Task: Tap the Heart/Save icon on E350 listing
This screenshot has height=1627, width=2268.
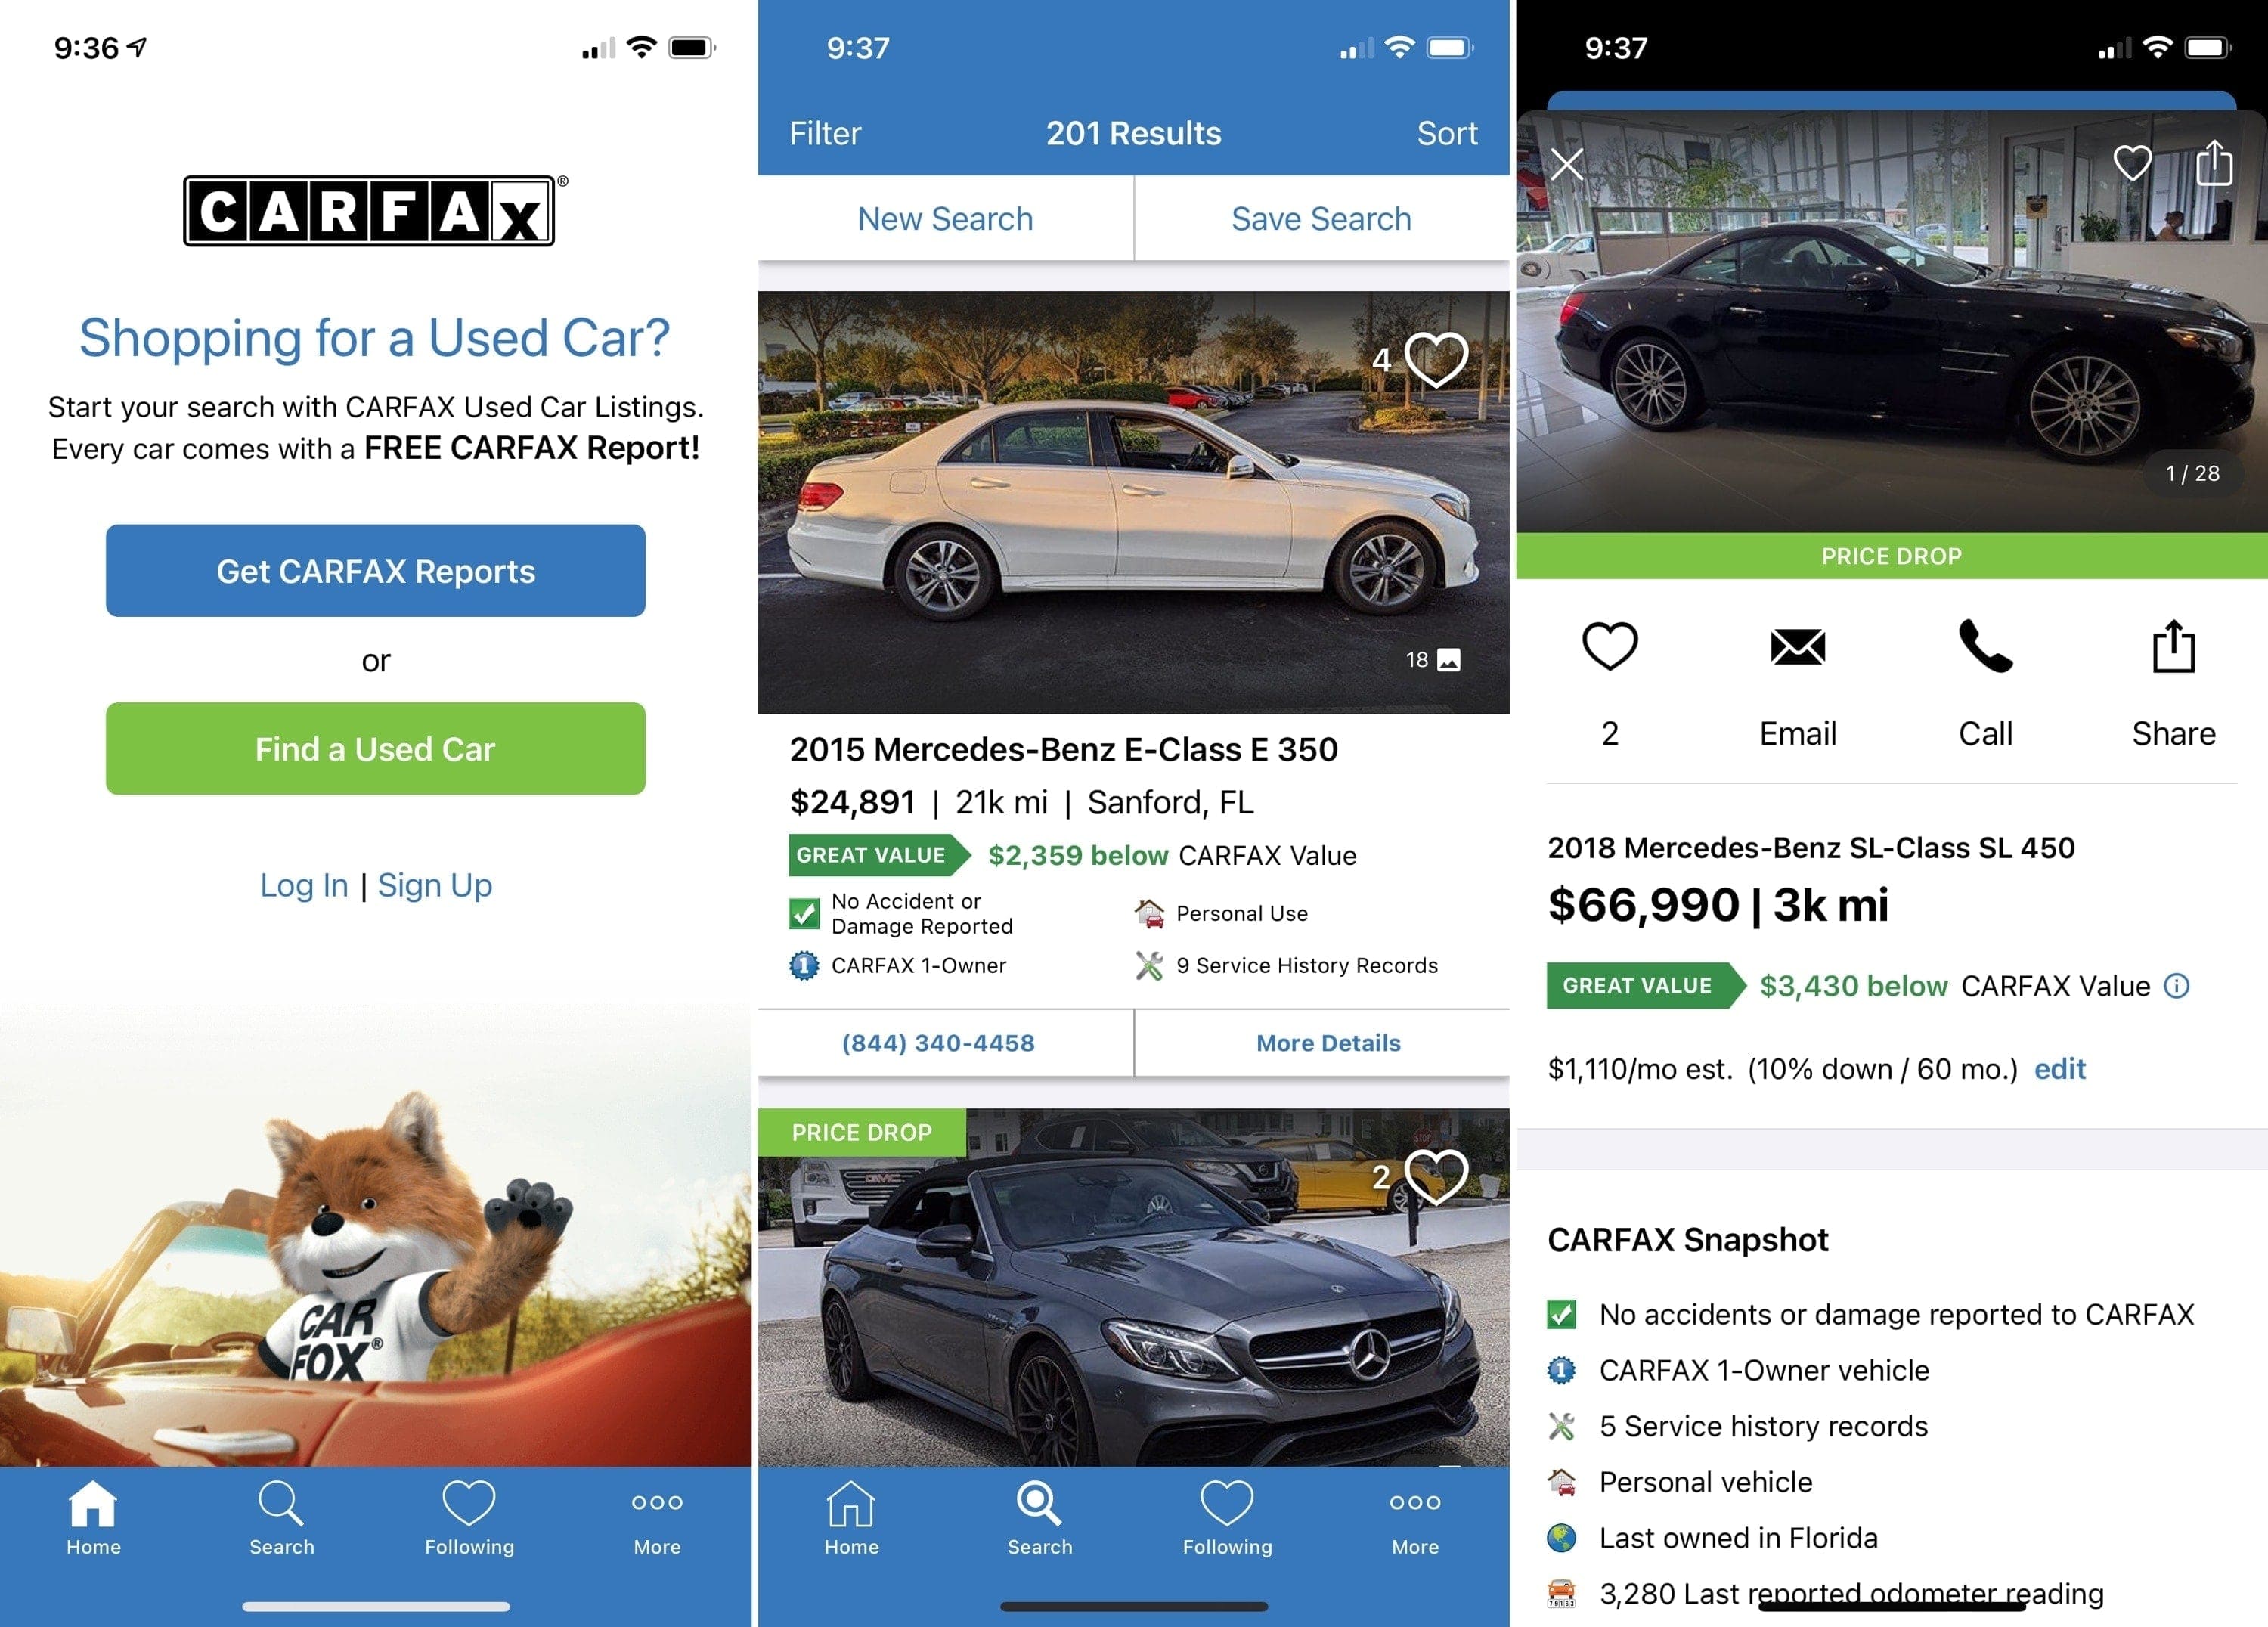Action: coord(1444,361)
